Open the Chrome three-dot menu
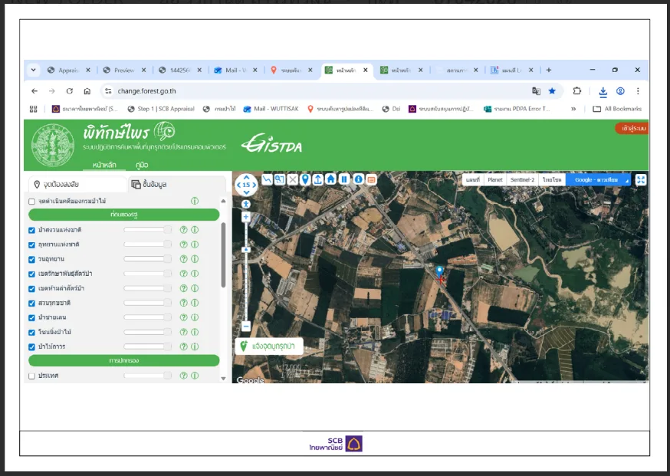This screenshot has height=476, width=670. tap(638, 91)
